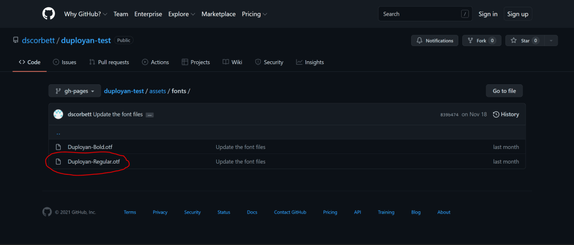Image resolution: width=574 pixels, height=245 pixels.
Task: Click the file icon beside Duployan-Bold.otf
Action: click(x=58, y=147)
